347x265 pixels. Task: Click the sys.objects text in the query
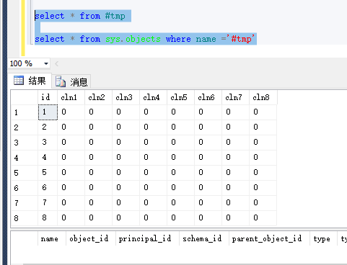133,39
